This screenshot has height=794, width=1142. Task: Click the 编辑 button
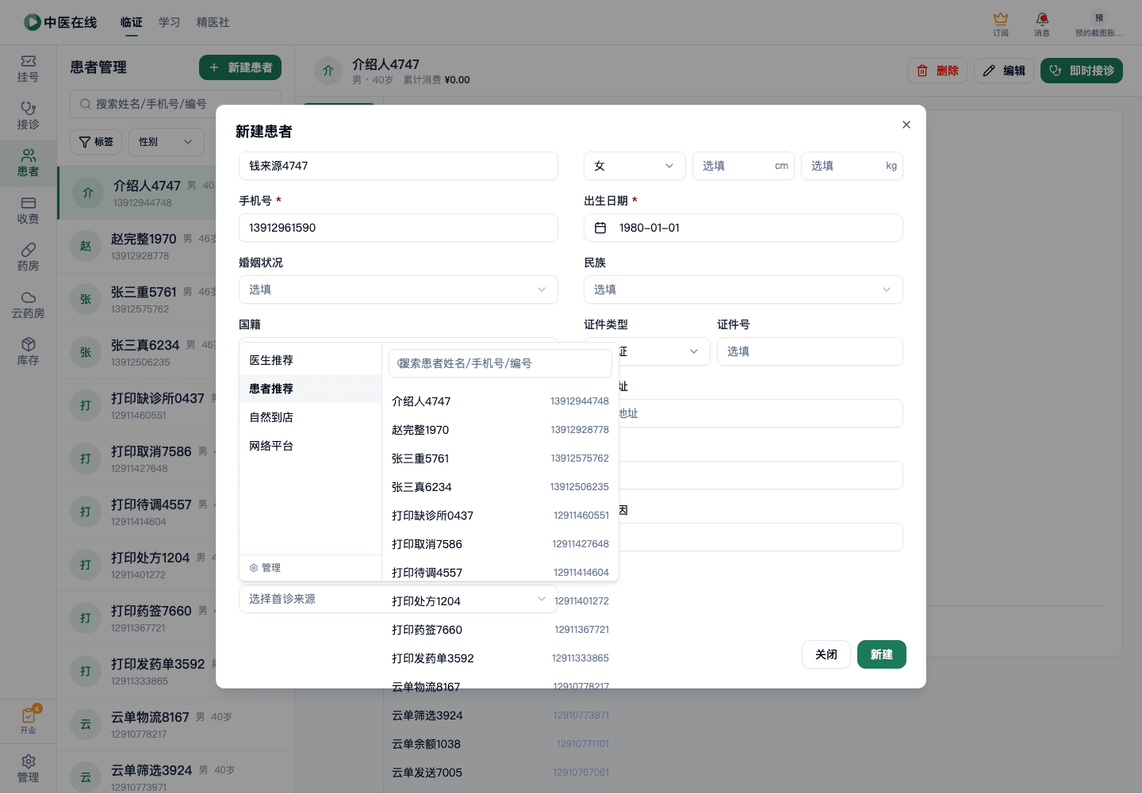coord(1004,71)
